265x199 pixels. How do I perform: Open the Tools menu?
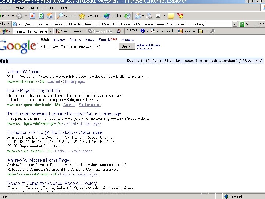(x=51, y=8)
